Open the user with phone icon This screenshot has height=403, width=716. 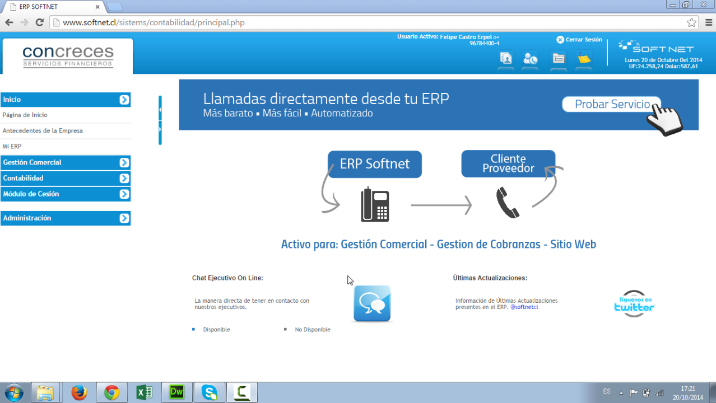click(x=530, y=58)
